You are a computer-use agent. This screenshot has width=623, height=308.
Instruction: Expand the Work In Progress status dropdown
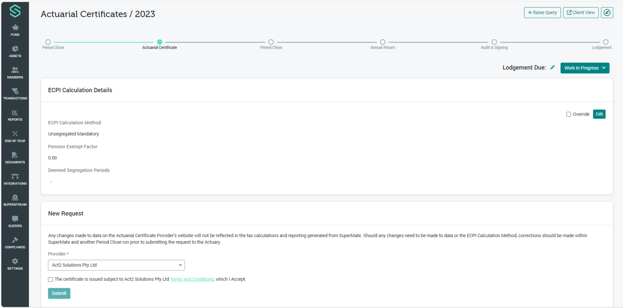584,68
